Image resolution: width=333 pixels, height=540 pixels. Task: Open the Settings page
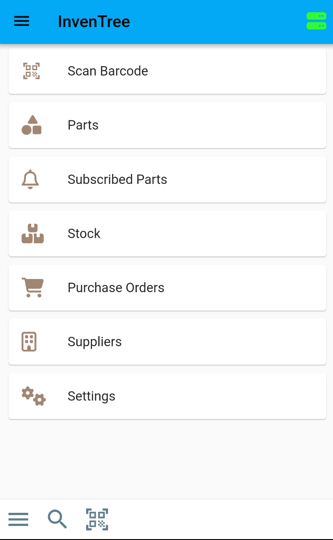coord(92,396)
